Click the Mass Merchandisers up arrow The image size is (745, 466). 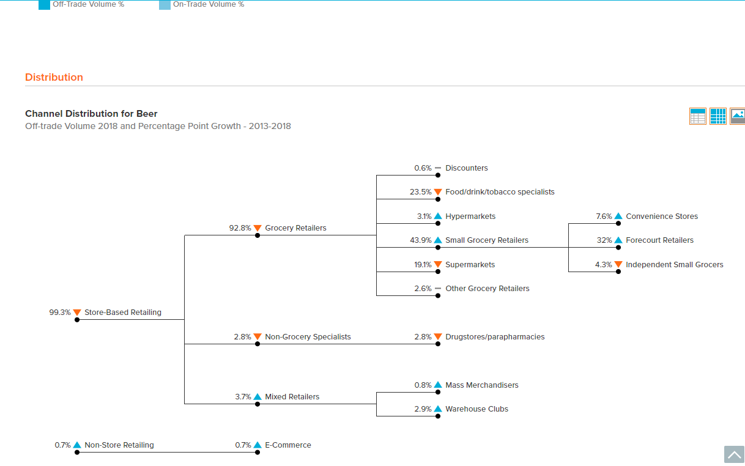[438, 385]
